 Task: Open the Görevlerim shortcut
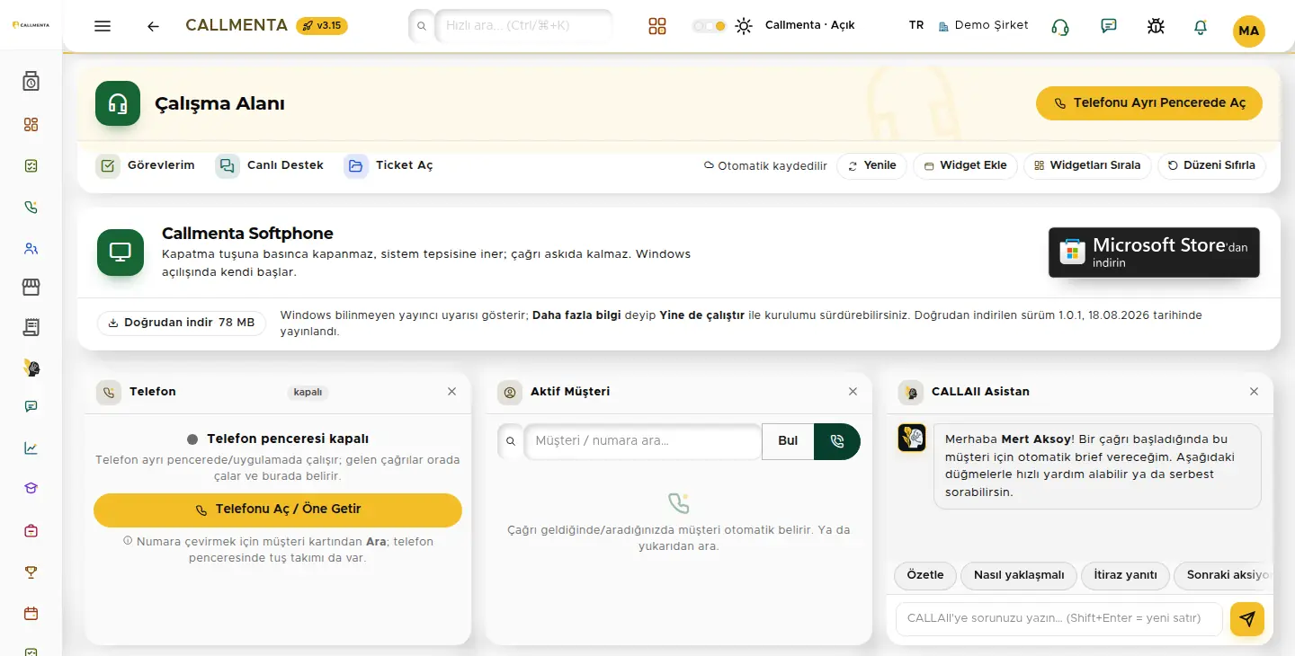click(146, 165)
